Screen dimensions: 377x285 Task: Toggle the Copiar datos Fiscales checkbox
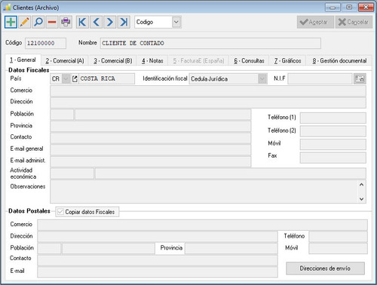pyautogui.click(x=60, y=212)
